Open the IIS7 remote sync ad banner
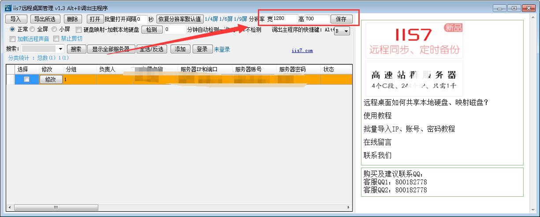 [x=414, y=40]
